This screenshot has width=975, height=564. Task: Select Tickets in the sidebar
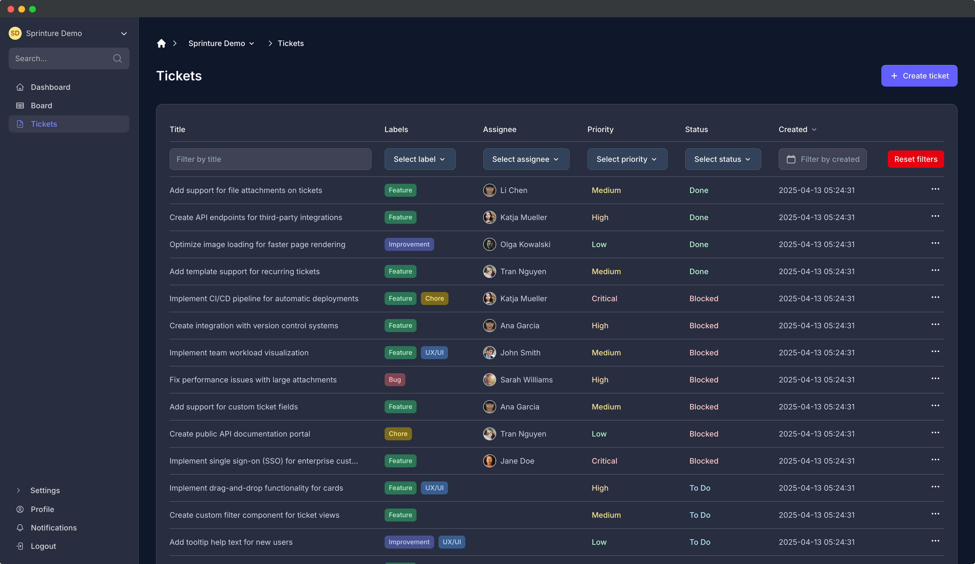69,124
